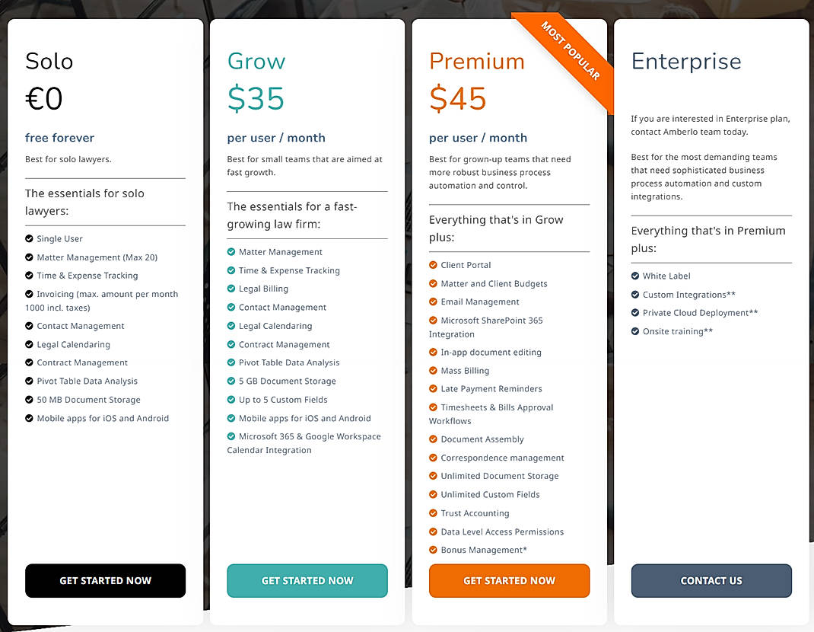
Task: Click the checkmark next to Custom Integrations
Action: (x=636, y=294)
